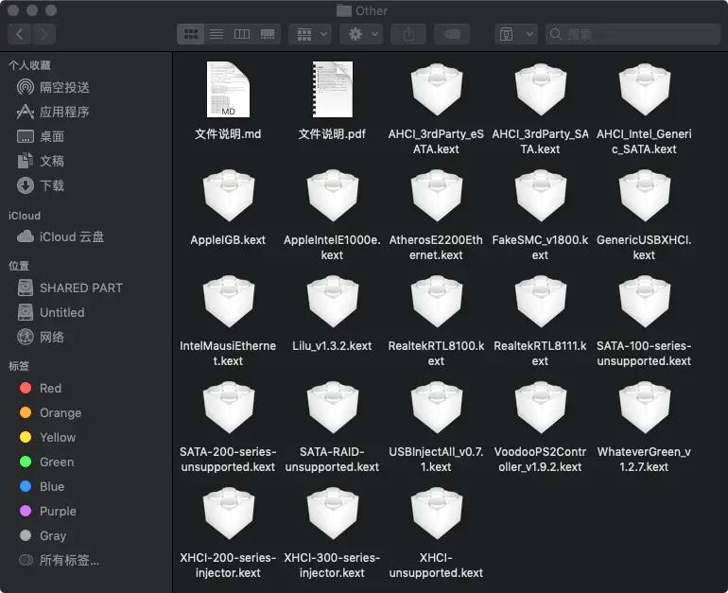Go forward using the right arrow button

point(43,34)
